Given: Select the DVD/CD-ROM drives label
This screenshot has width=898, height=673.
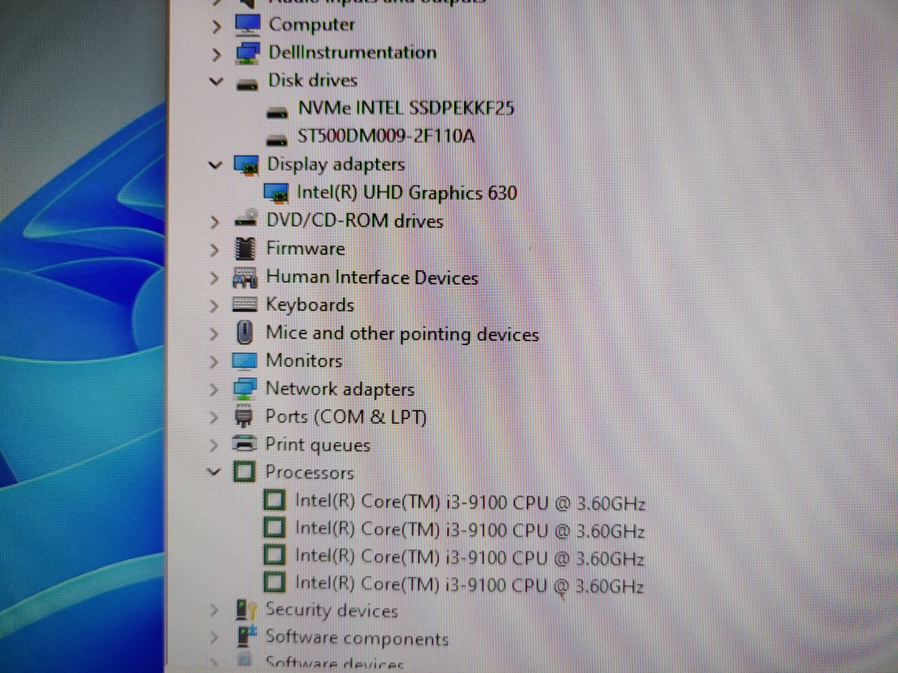Looking at the screenshot, I should tap(355, 221).
